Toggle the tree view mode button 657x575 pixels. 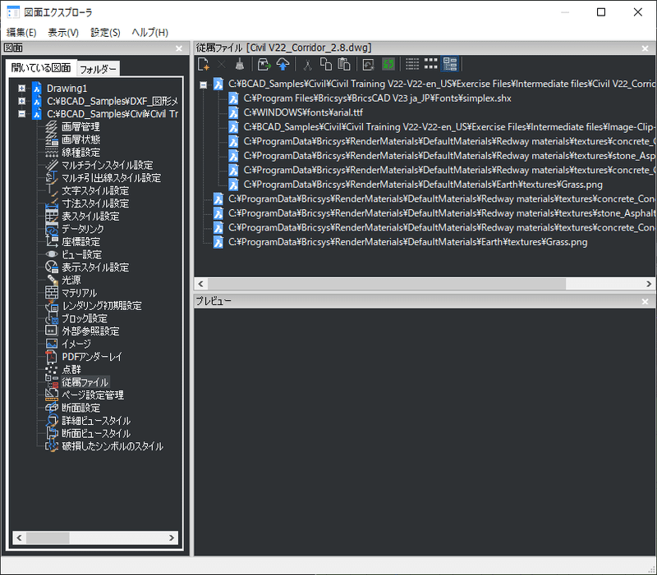point(450,65)
